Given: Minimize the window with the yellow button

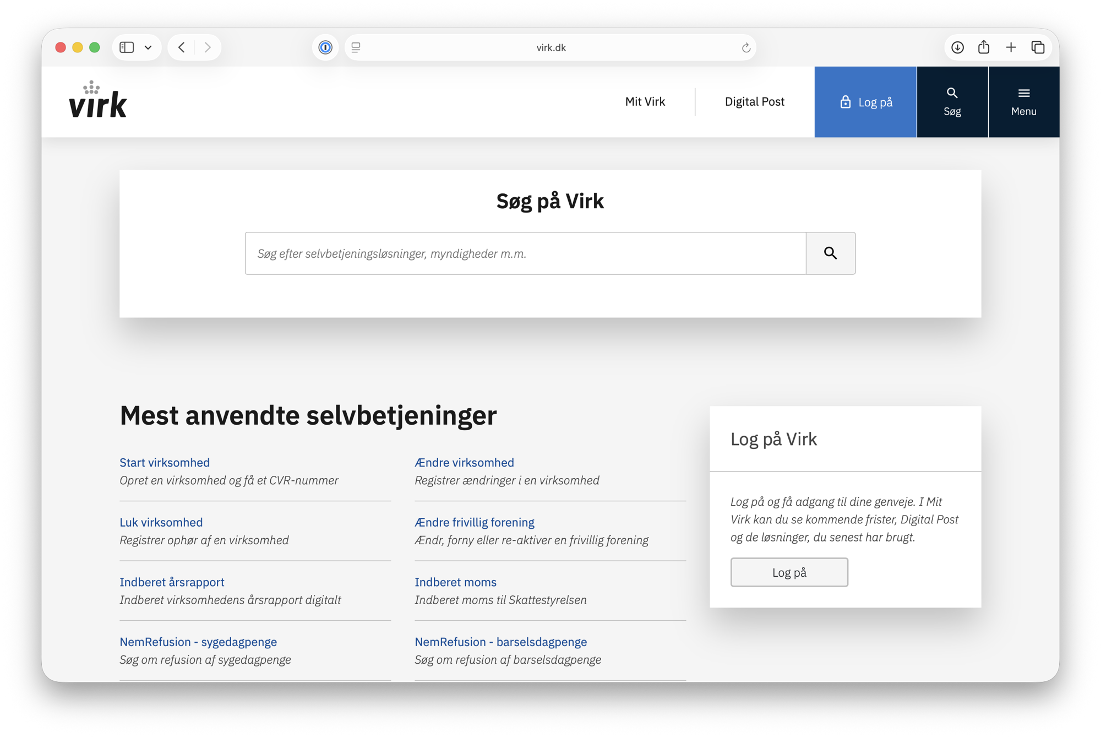Looking at the screenshot, I should point(78,47).
